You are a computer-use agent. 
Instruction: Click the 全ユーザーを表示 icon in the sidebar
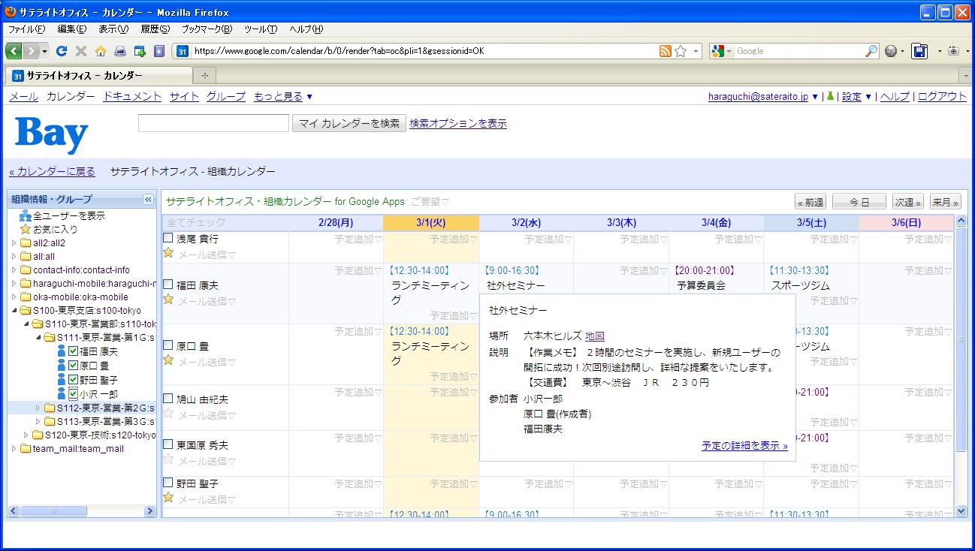pos(26,216)
